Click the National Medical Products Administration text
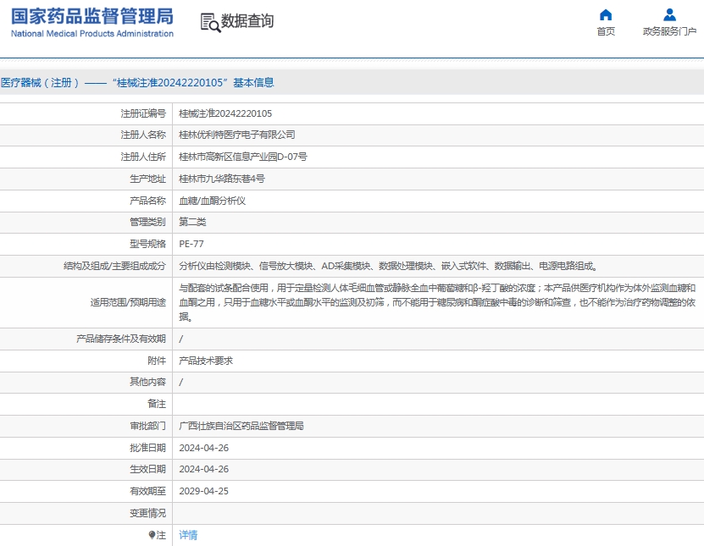Viewport: 704px width, 546px height. pyautogui.click(x=92, y=34)
